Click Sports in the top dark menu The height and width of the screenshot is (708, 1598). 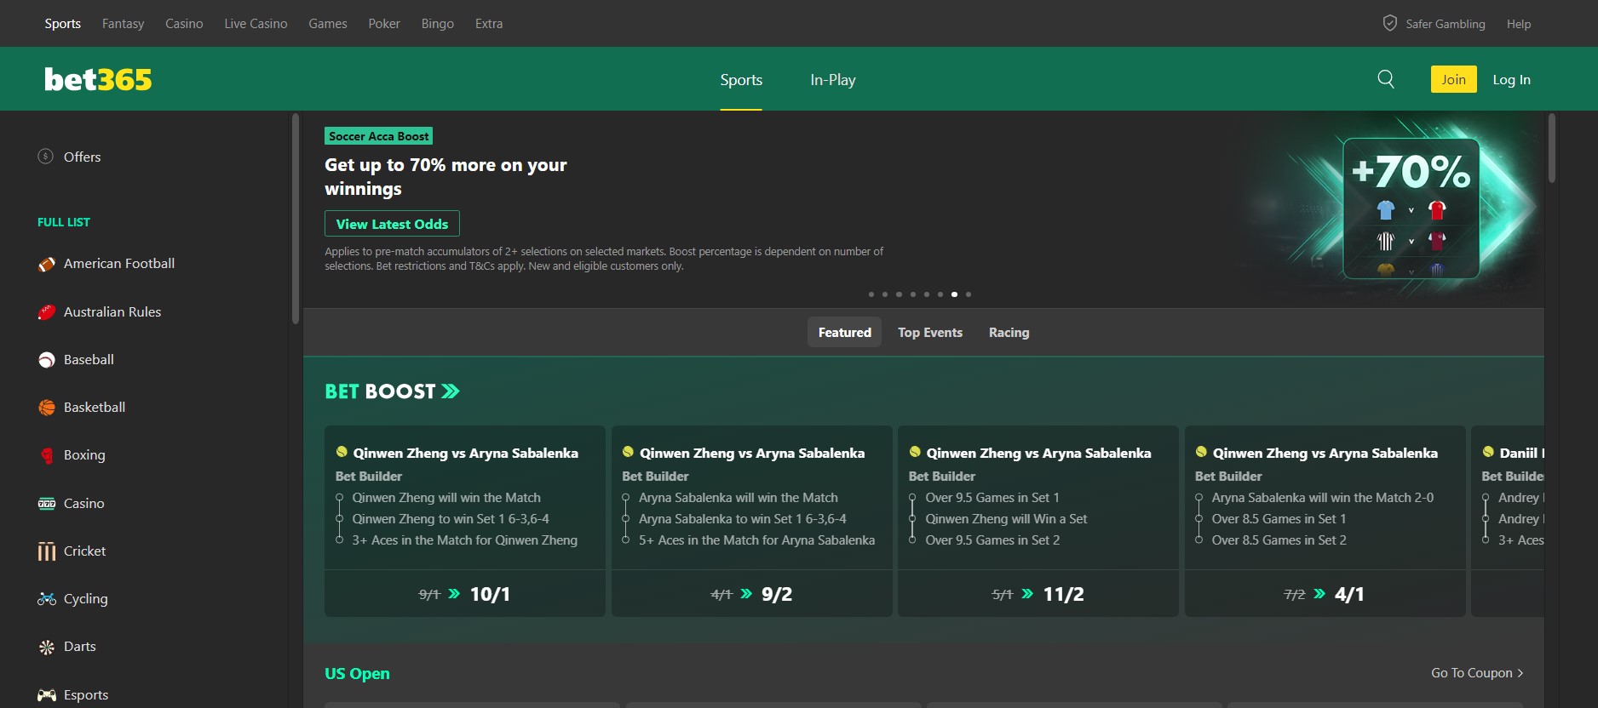tap(63, 24)
